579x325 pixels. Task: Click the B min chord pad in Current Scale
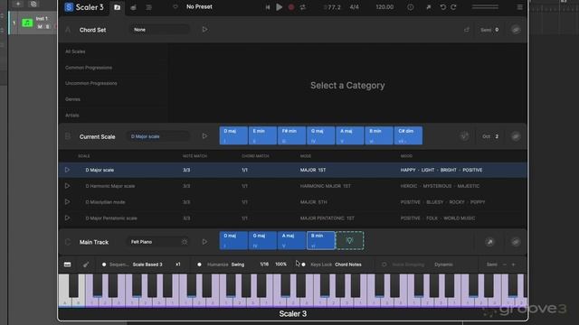pos(379,135)
